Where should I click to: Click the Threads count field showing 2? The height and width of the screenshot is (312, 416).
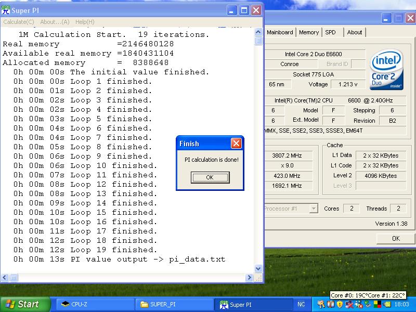tap(398, 209)
